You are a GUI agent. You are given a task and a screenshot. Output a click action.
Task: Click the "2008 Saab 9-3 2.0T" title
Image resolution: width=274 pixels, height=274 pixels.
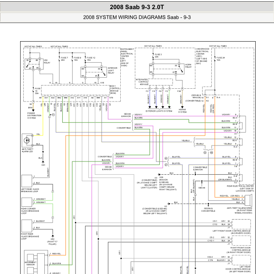pos(137,7)
